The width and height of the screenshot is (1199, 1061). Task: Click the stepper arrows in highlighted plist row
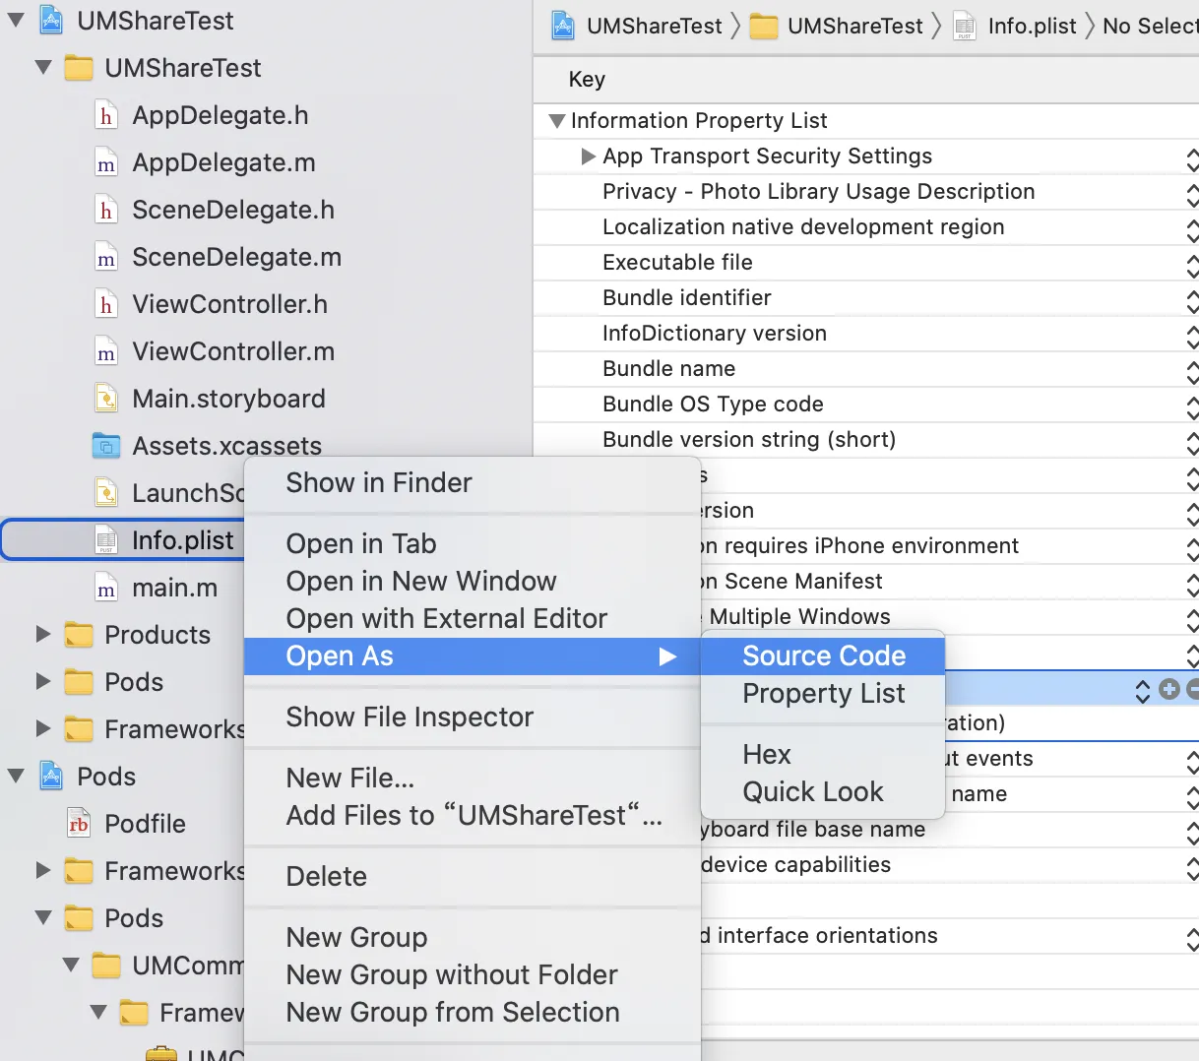pos(1143,691)
